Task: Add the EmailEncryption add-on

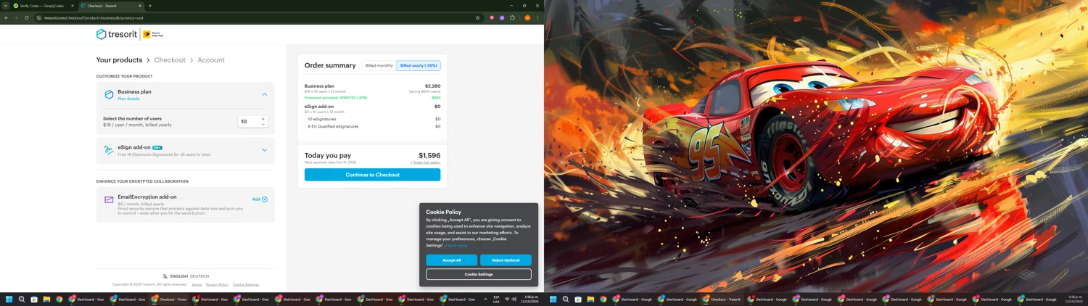Action: pyautogui.click(x=260, y=199)
